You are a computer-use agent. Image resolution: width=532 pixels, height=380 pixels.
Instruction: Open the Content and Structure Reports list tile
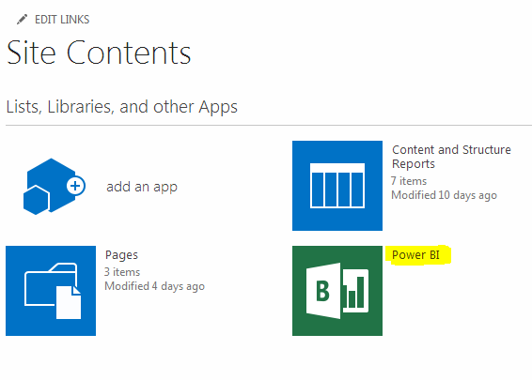coord(337,186)
